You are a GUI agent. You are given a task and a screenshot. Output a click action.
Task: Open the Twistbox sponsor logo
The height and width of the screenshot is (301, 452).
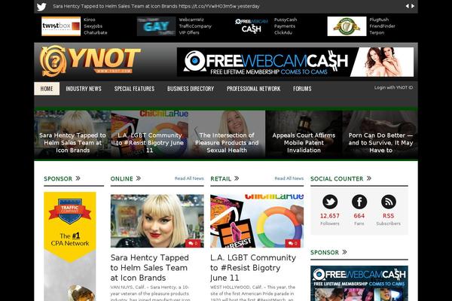61,26
